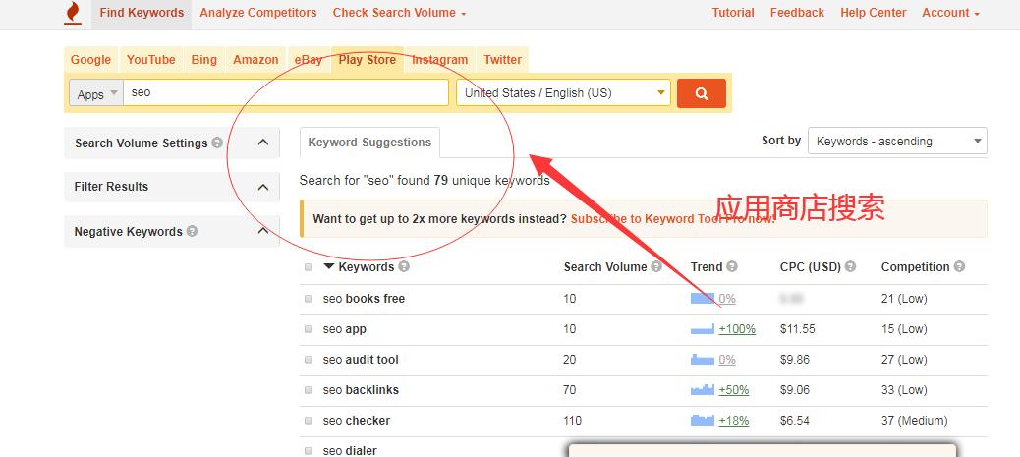Click search volume value 110

click(573, 421)
